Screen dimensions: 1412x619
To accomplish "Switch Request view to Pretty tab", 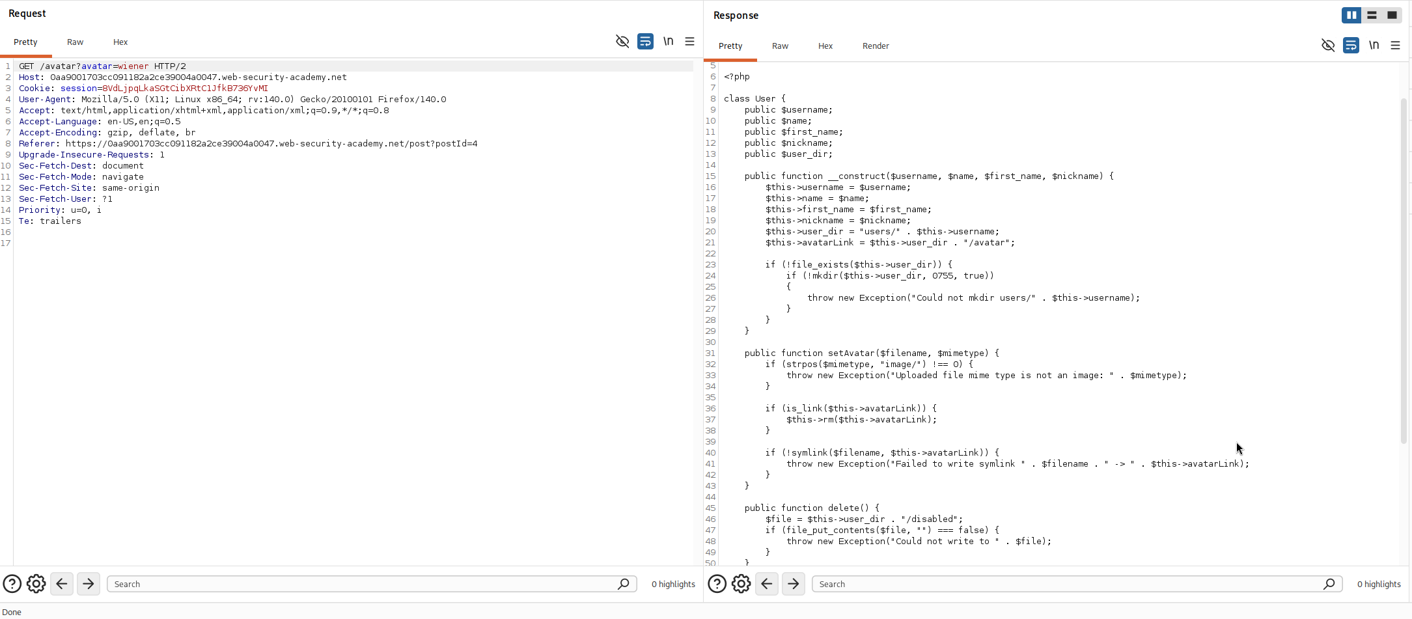I will click(x=25, y=42).
